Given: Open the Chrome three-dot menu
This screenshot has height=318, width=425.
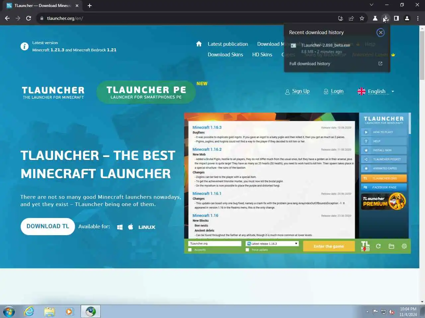Looking at the screenshot, I should click(x=418, y=18).
